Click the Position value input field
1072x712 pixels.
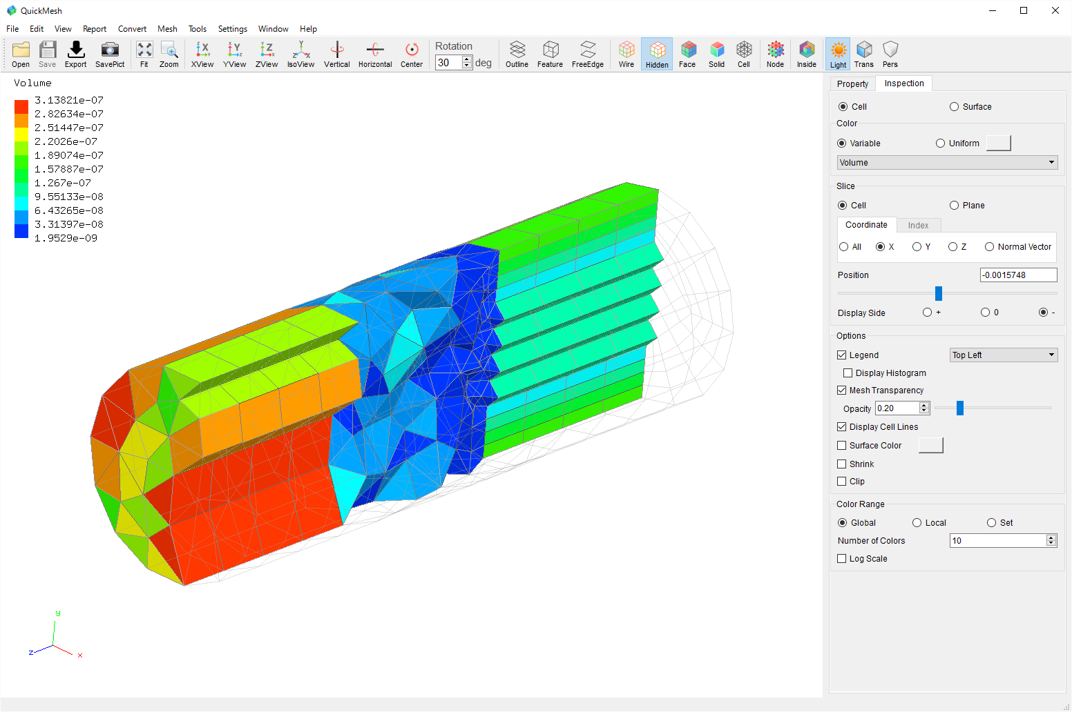pyautogui.click(x=1018, y=275)
